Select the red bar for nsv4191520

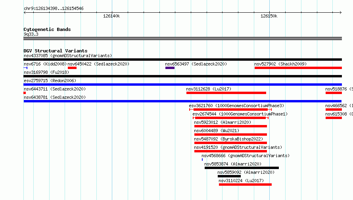230,151
